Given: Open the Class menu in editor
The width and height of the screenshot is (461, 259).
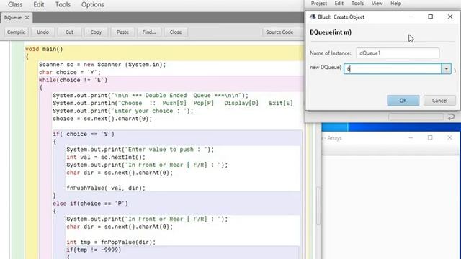Looking at the screenshot, I should click(x=15, y=5).
